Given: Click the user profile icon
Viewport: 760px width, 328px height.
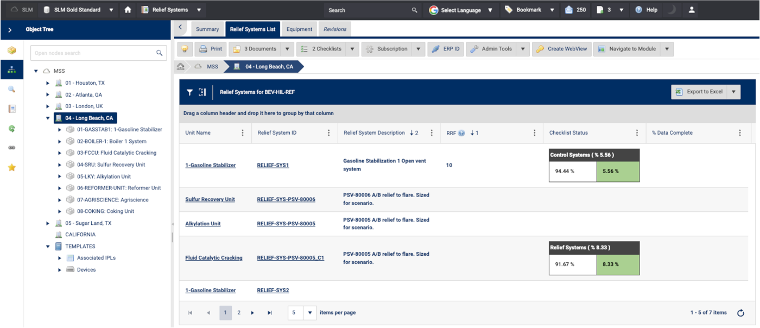Looking at the screenshot, I should [x=692, y=10].
